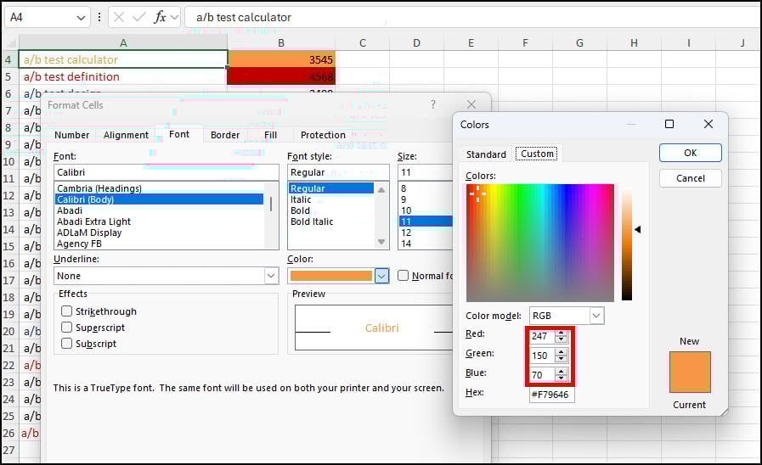Open the Color model RGB dropdown
The height and width of the screenshot is (465, 762).
coord(596,316)
